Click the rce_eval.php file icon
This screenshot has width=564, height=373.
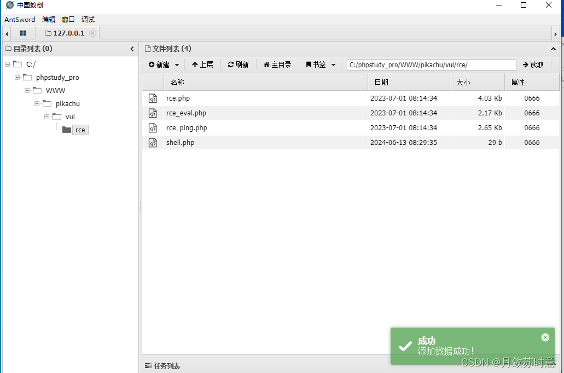pos(153,113)
